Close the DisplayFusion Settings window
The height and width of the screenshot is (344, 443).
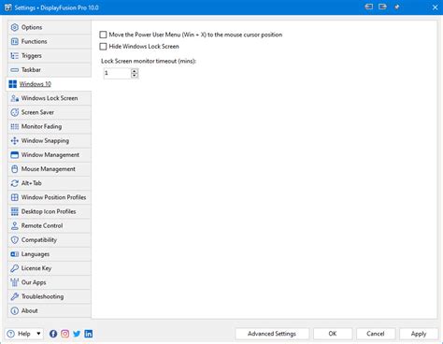click(x=435, y=7)
